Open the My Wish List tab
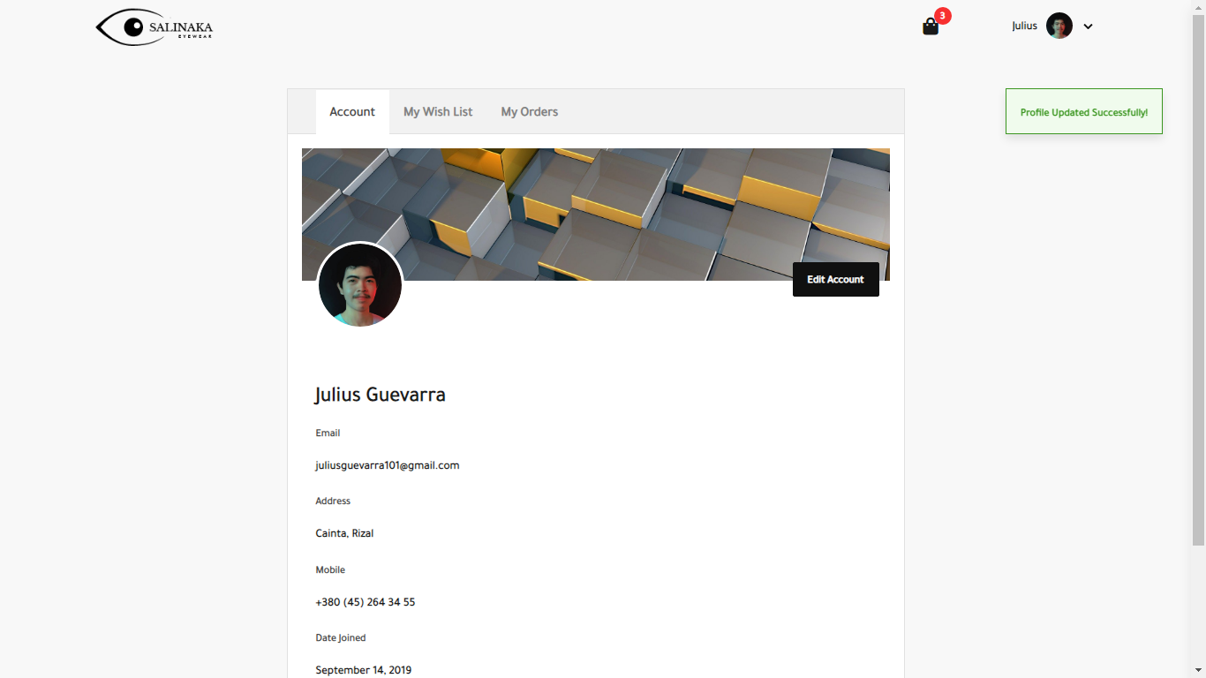 coord(438,112)
